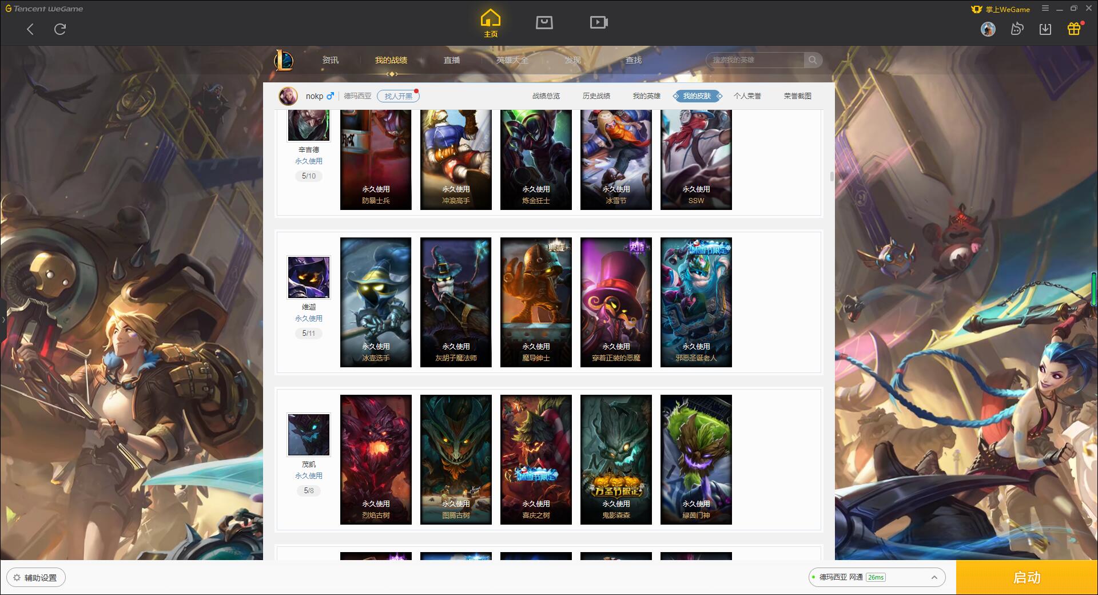Viewport: 1098px width, 595px height.
Task: Open the 邪恶圣诞老人 skin card
Action: pos(696,302)
